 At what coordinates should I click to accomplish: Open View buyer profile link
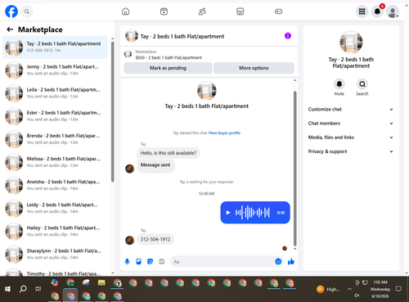pyautogui.click(x=224, y=133)
